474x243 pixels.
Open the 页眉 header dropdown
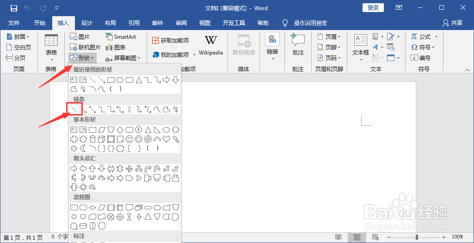[329, 37]
